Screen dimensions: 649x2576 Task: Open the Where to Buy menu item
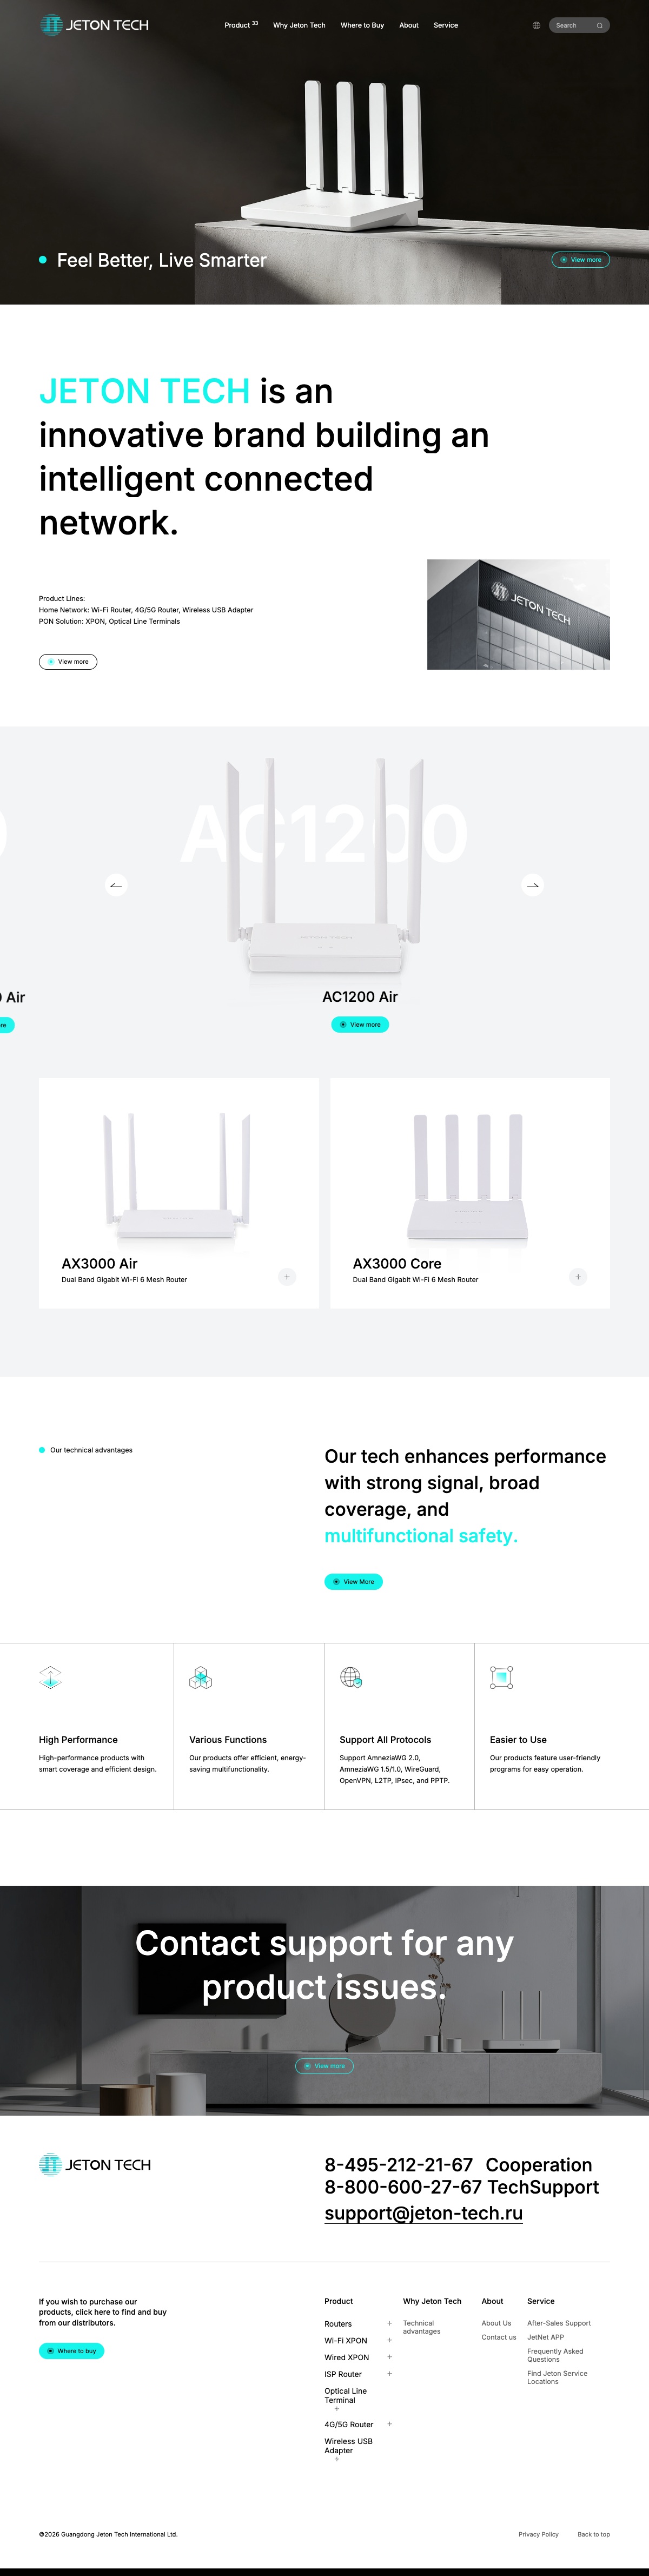(362, 25)
